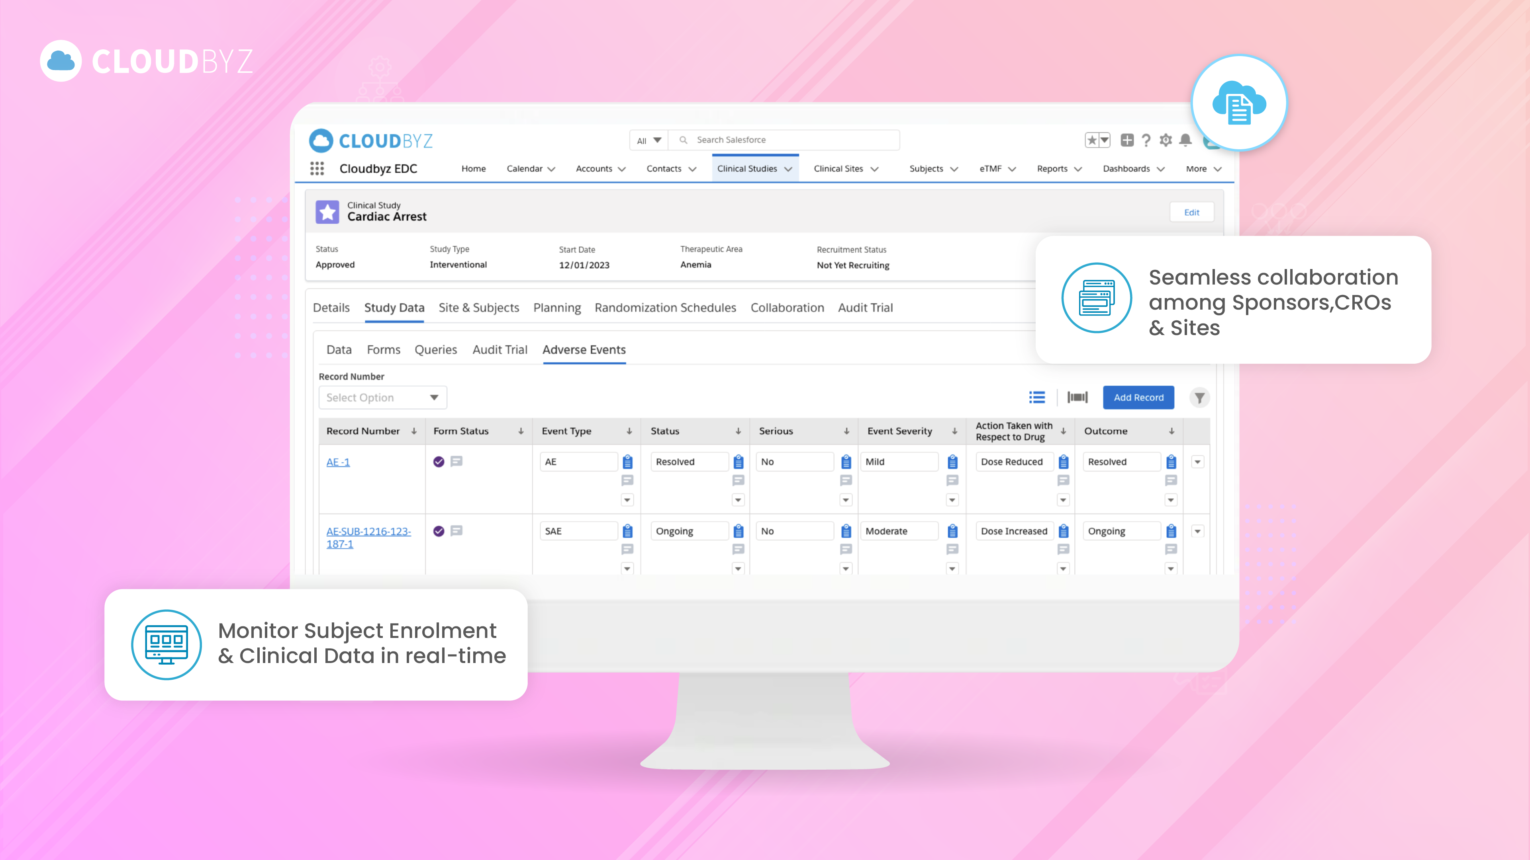Switch to list view using list icon
The width and height of the screenshot is (1530, 860).
1036,397
